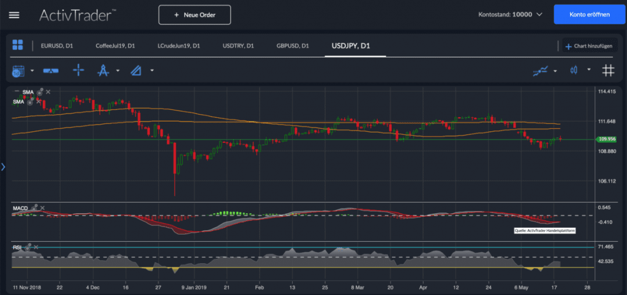Screen dimensions: 627x295
Task: Expand the triangle tool dropdown arrow
Action: [152, 71]
